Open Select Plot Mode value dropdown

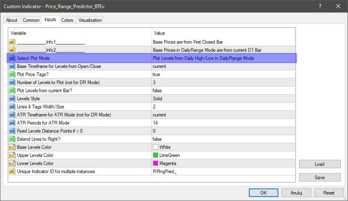[223, 58]
